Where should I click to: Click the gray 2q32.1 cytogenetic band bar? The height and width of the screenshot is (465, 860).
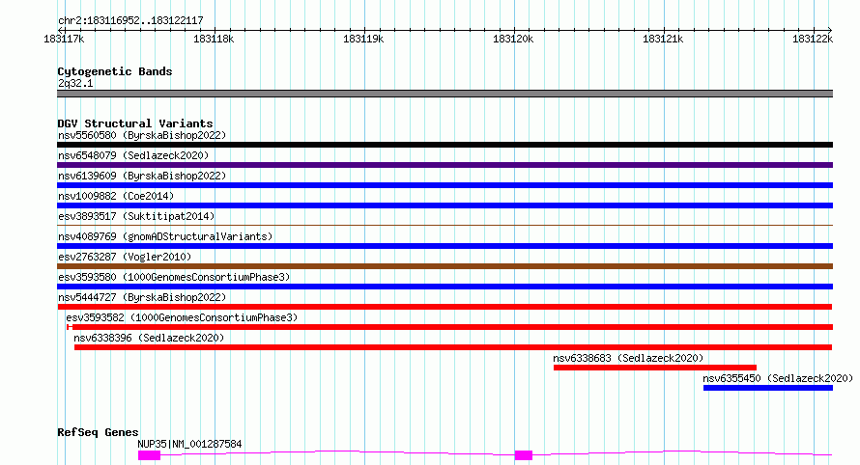[444, 94]
